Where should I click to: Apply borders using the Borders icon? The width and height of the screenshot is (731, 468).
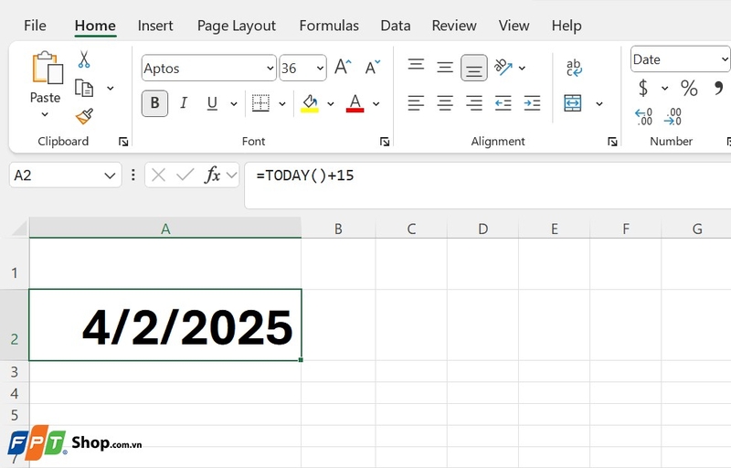pos(260,103)
